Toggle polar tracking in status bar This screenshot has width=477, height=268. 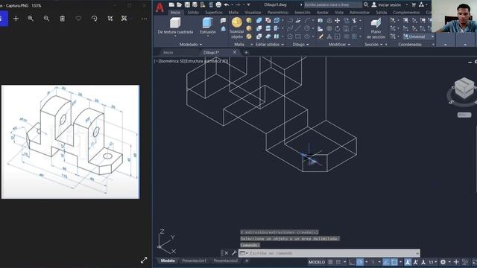point(360,262)
